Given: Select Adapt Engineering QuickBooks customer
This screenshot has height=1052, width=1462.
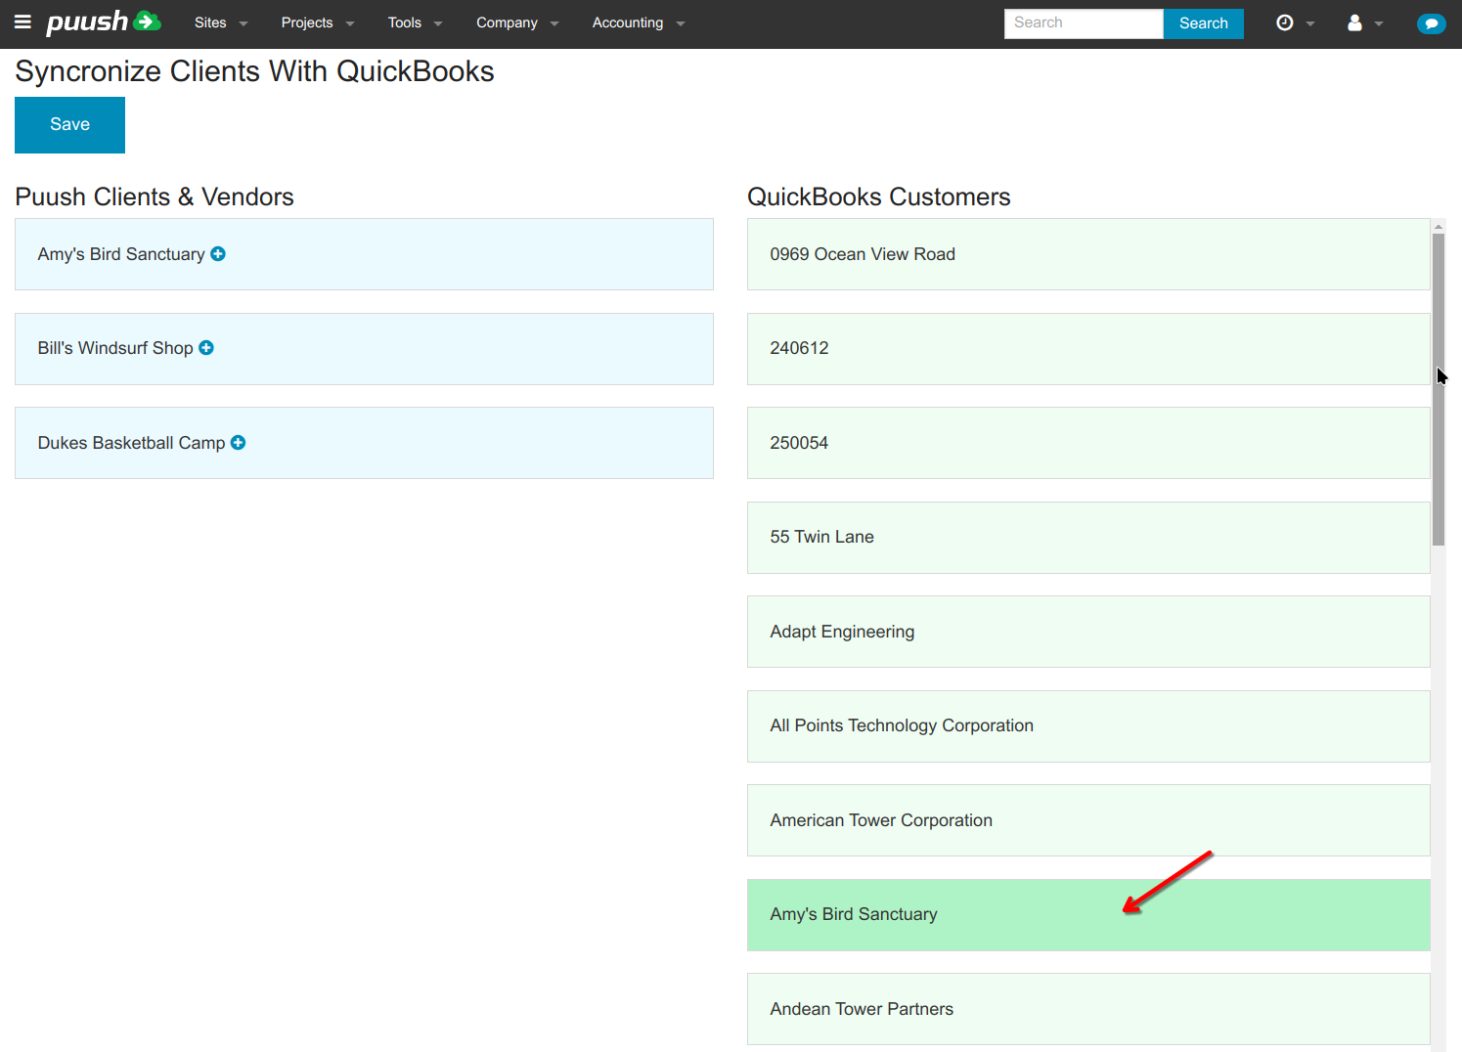Looking at the screenshot, I should tap(1087, 632).
